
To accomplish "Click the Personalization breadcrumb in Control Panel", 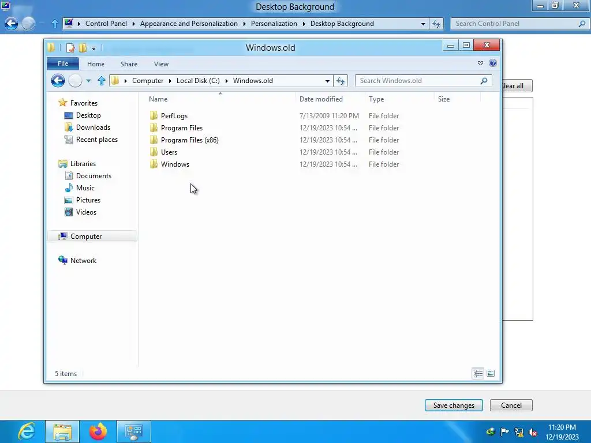I will pyautogui.click(x=274, y=23).
